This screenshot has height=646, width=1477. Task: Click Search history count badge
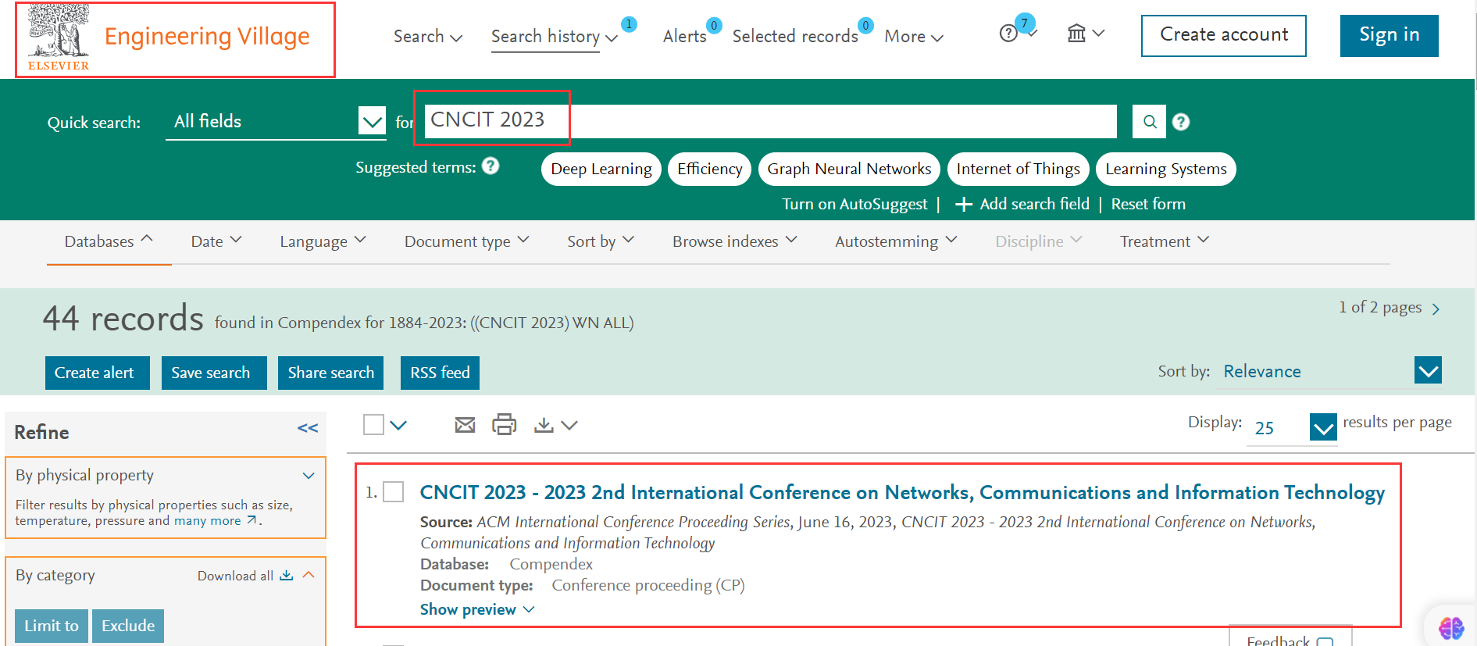coord(629,24)
